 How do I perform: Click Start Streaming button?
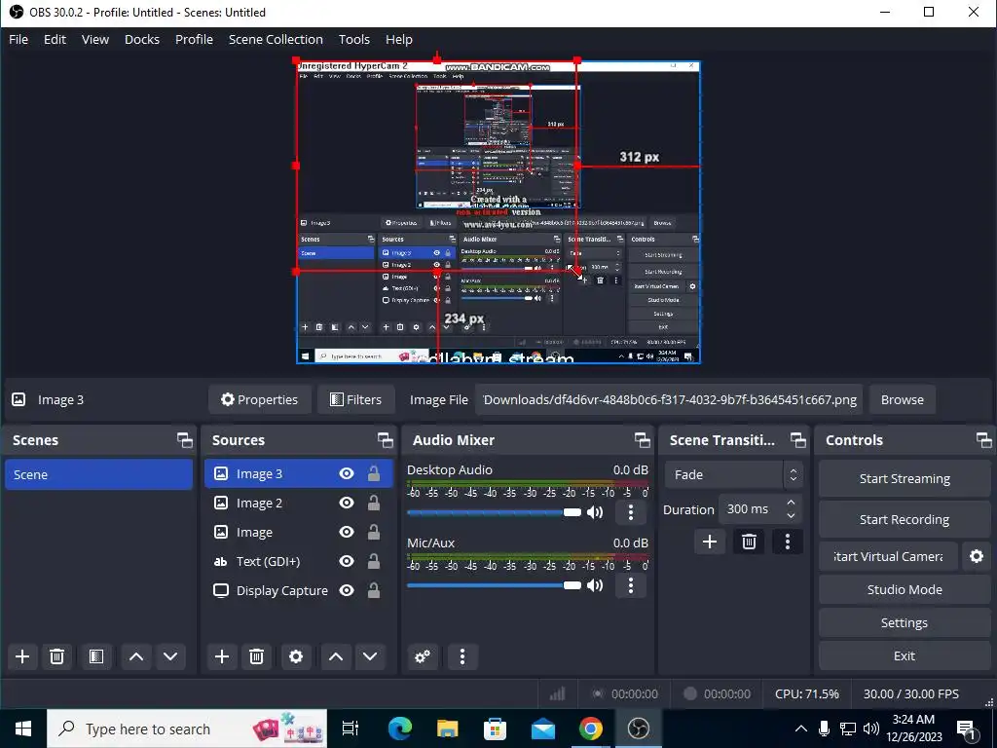pos(905,479)
